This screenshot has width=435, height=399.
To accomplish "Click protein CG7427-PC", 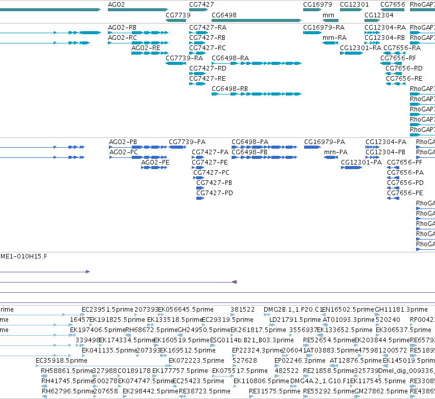I will (199, 178).
